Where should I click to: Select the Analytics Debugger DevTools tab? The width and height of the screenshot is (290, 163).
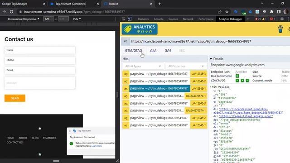coord(230,19)
